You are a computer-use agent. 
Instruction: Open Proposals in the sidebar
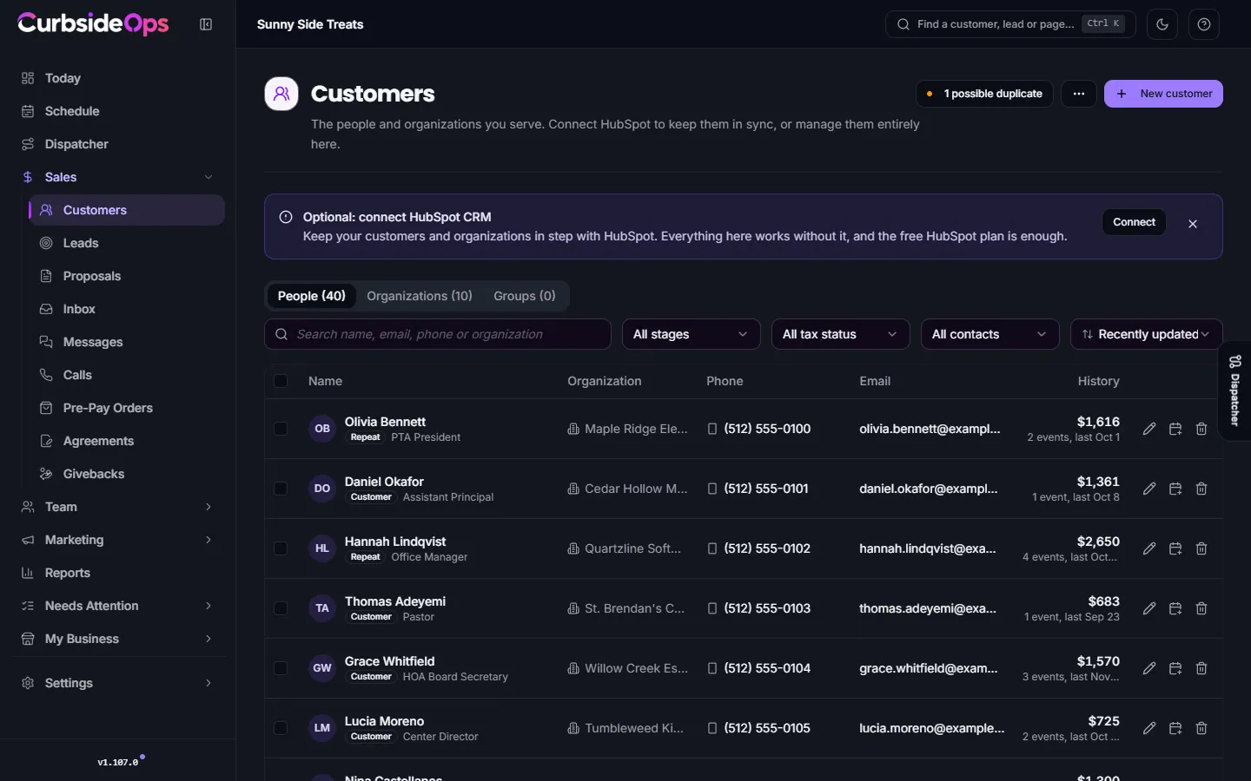tap(126, 276)
